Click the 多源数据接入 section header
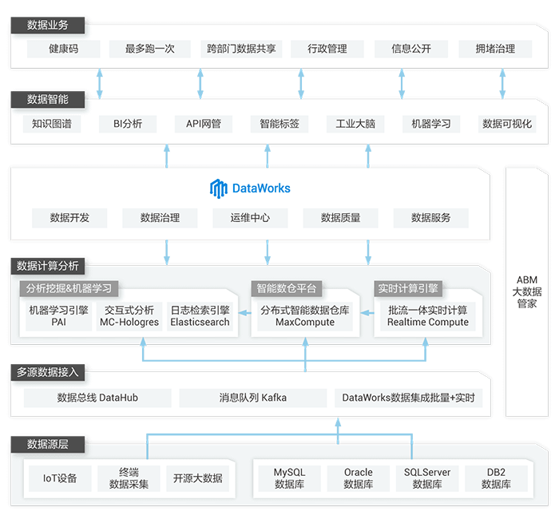This screenshot has width=559, height=523. [48, 372]
